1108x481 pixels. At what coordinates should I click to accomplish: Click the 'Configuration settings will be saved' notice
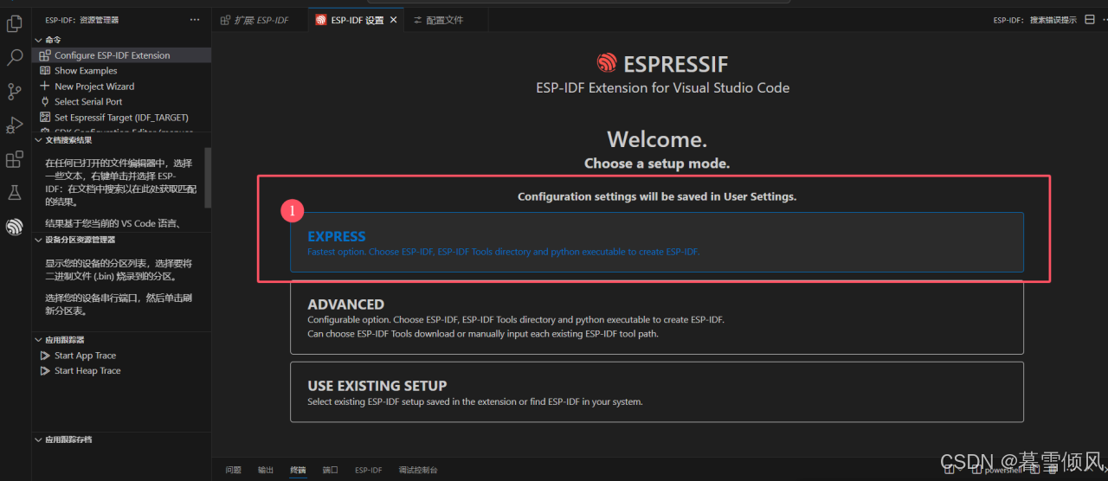tap(657, 196)
